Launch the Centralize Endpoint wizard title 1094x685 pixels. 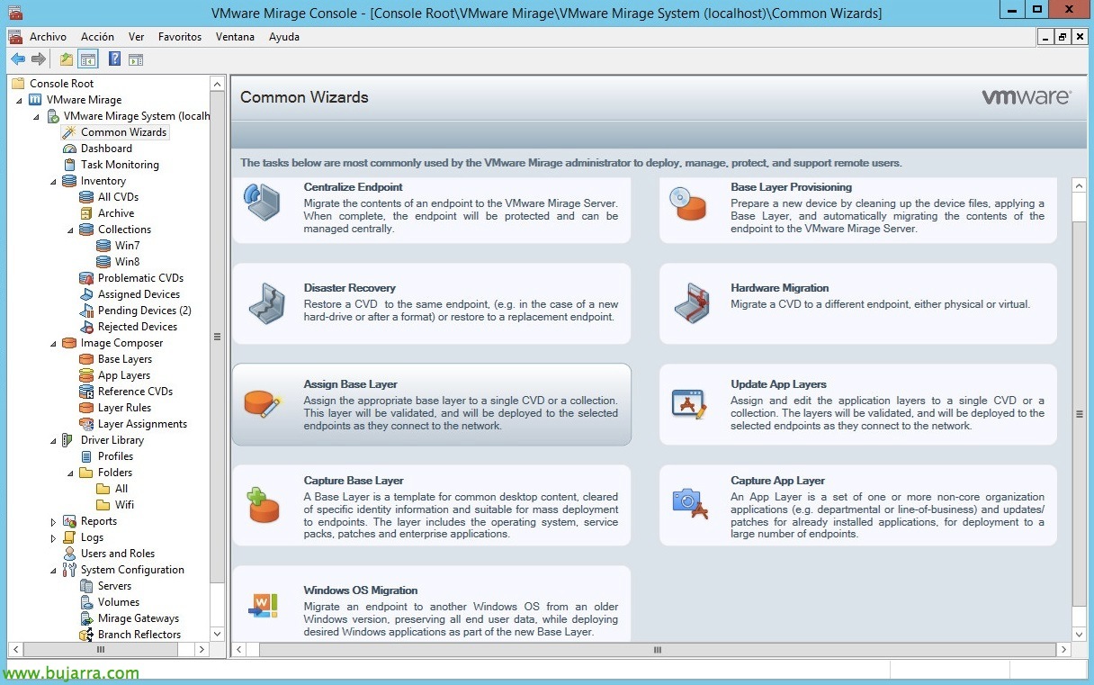tap(353, 187)
